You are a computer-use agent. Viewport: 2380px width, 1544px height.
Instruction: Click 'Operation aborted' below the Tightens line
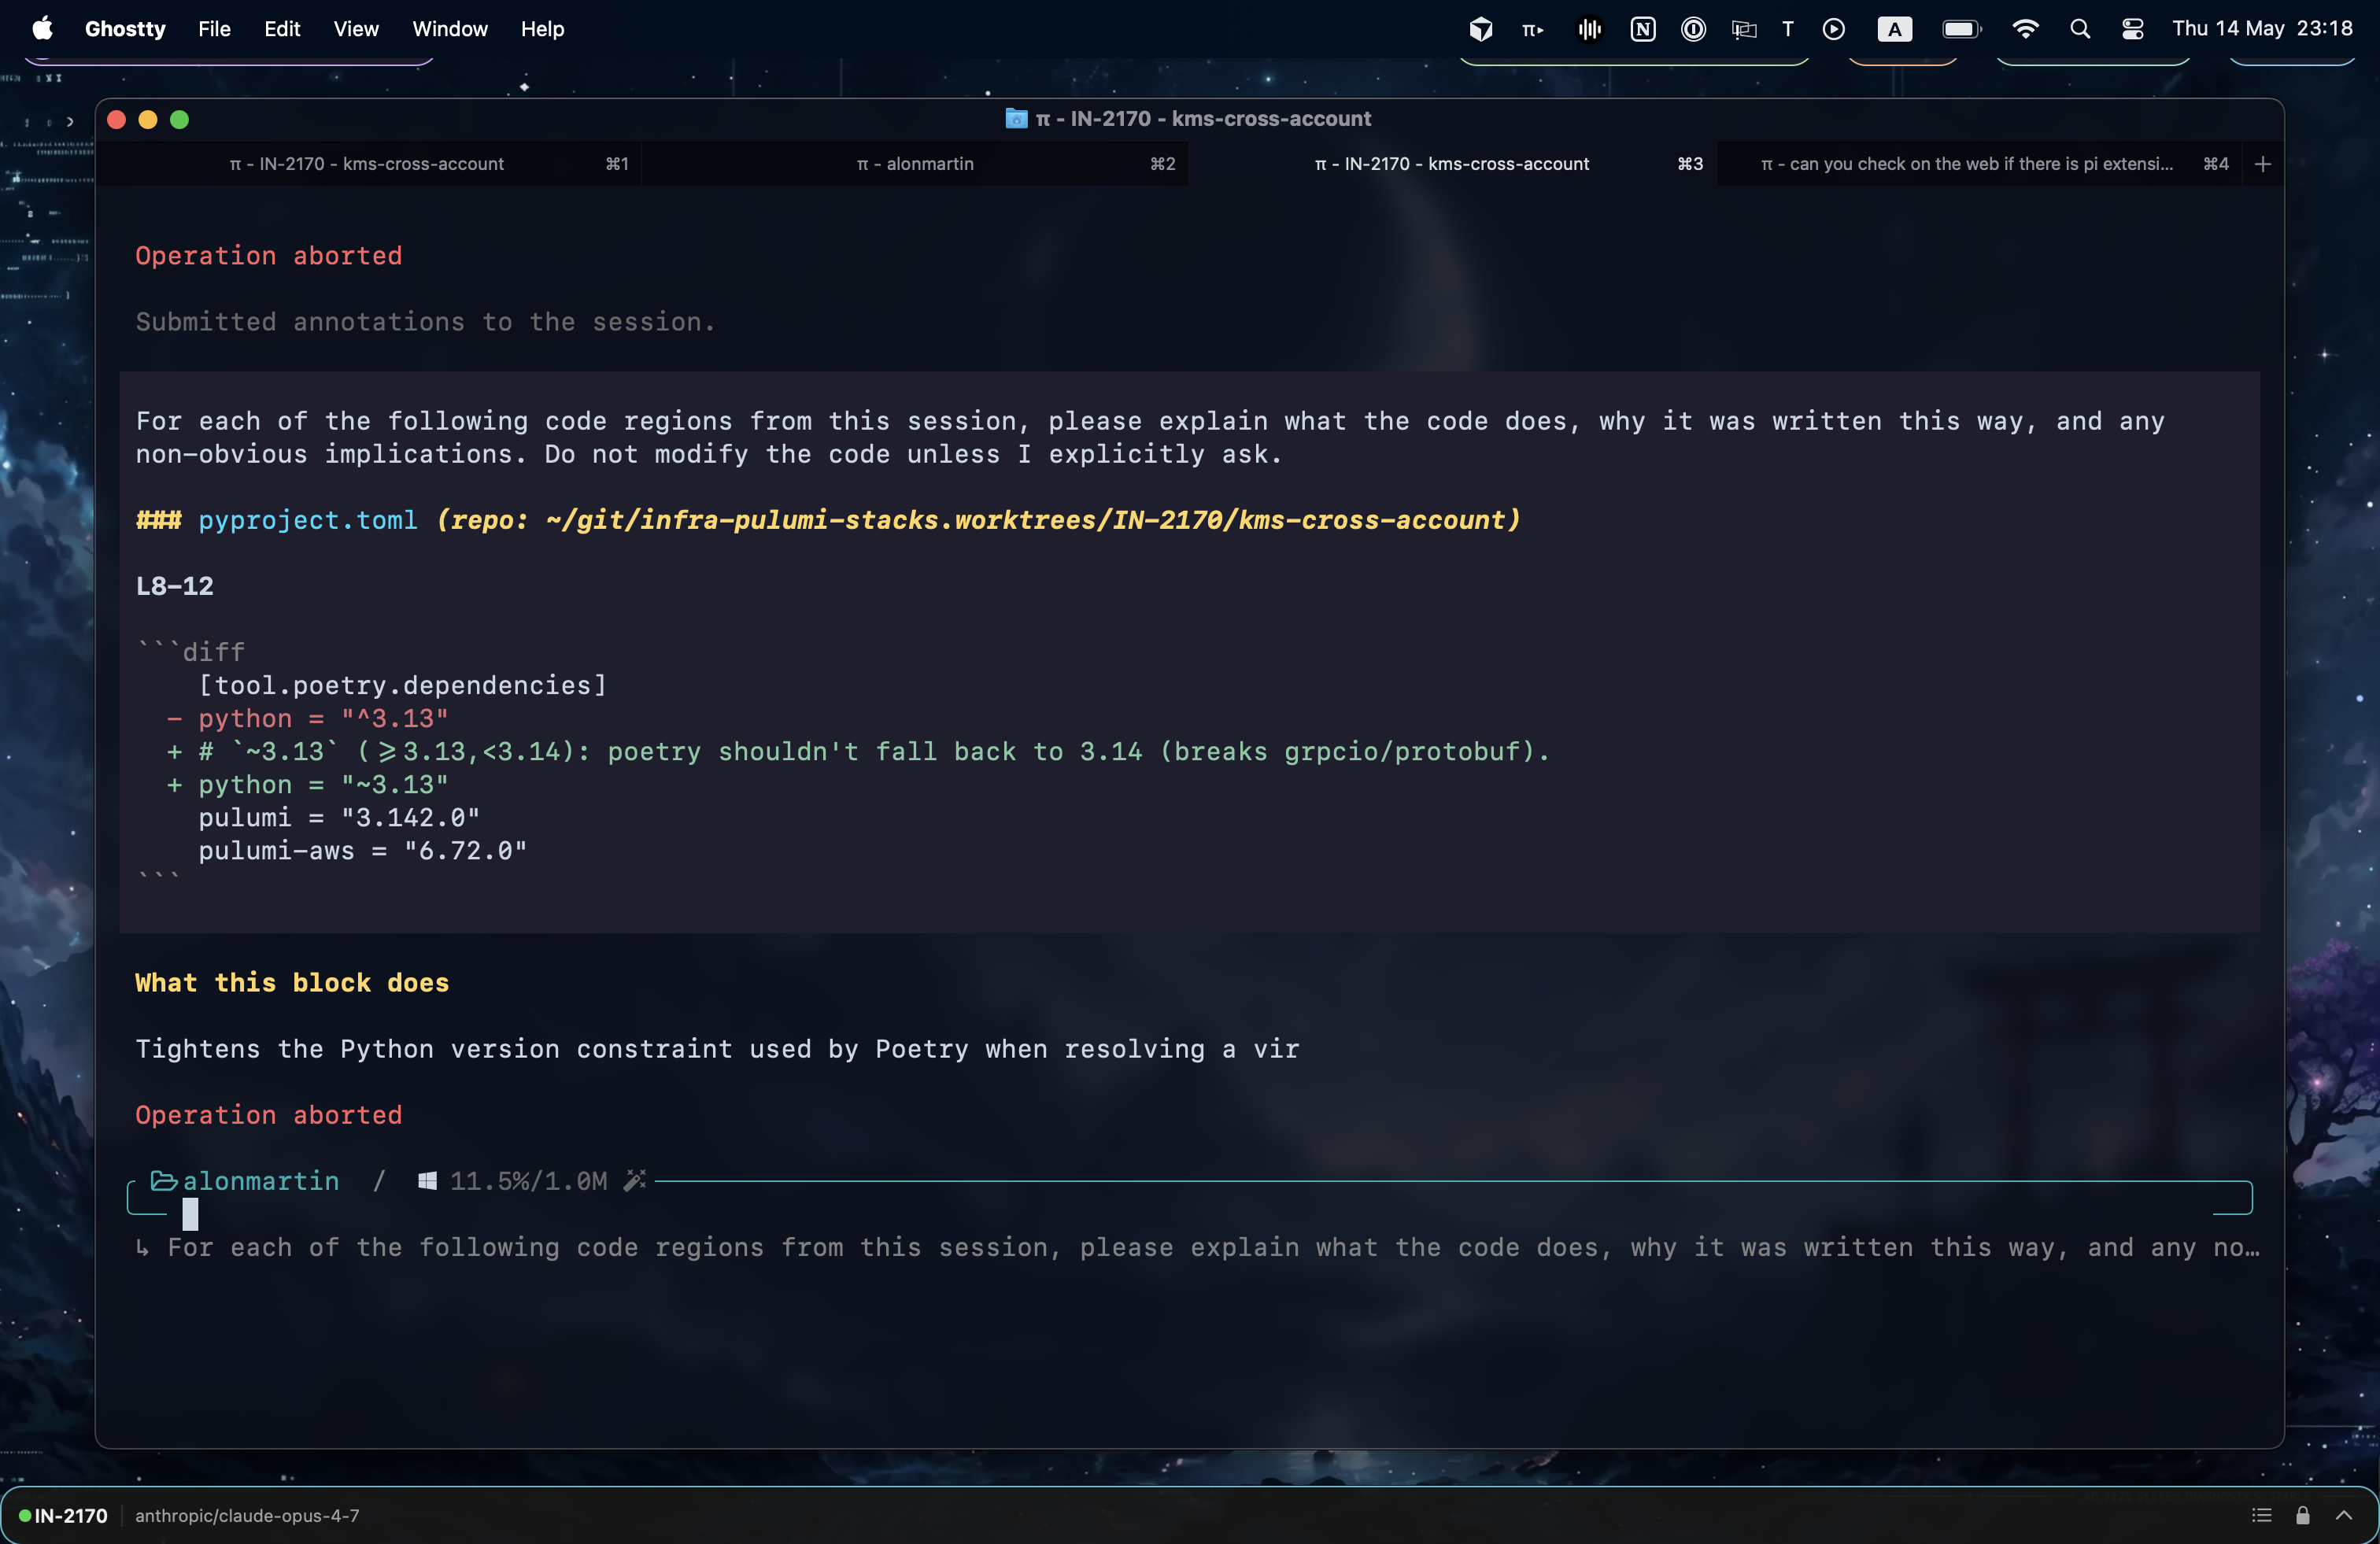[269, 1114]
